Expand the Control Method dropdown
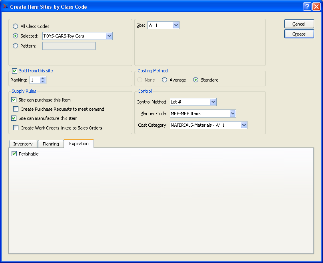This screenshot has height=263, width=323. (213, 102)
